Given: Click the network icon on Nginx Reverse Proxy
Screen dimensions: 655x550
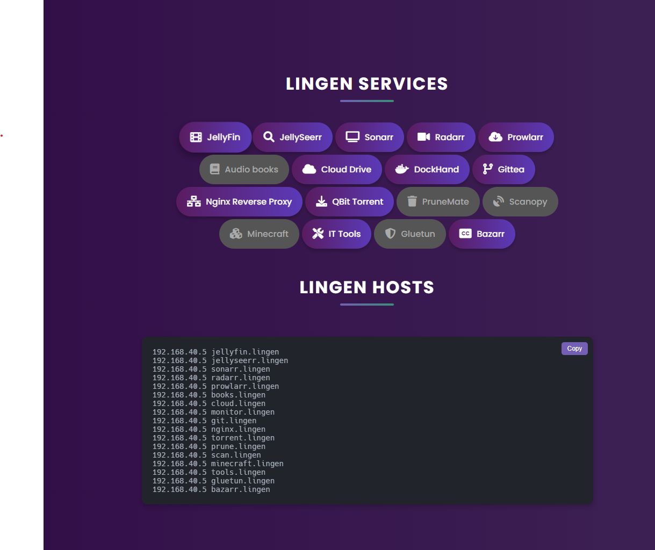Looking at the screenshot, I should click(194, 201).
